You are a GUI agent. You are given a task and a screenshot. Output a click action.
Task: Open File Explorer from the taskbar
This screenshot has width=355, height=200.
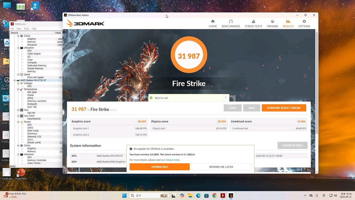190,195
